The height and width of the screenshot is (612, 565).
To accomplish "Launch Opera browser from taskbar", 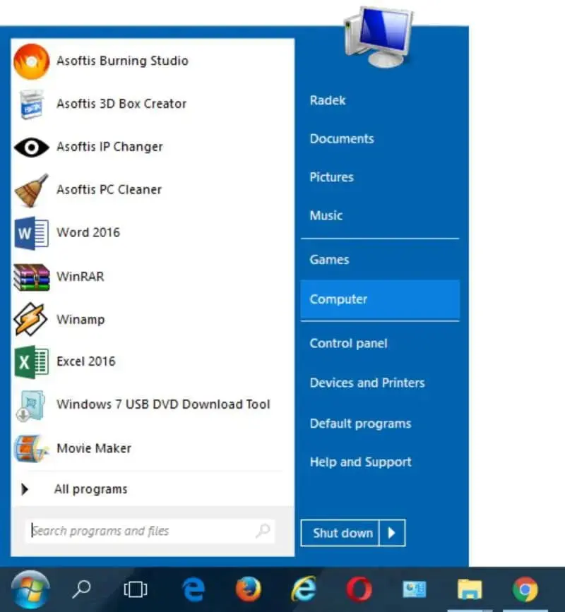I will [359, 589].
